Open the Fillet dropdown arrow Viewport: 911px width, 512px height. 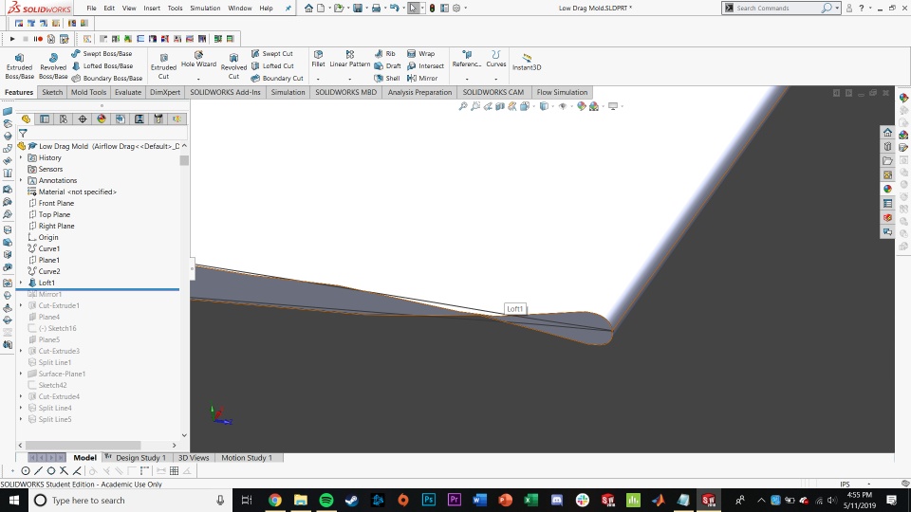pyautogui.click(x=319, y=79)
